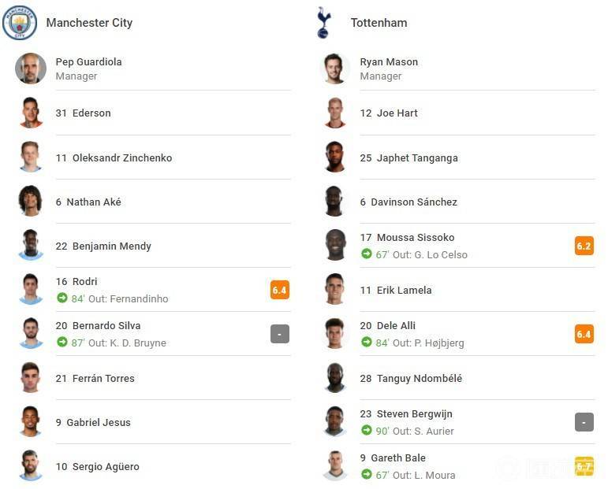Open Moussa Sissoko's 6.2 rating badge

(584, 246)
